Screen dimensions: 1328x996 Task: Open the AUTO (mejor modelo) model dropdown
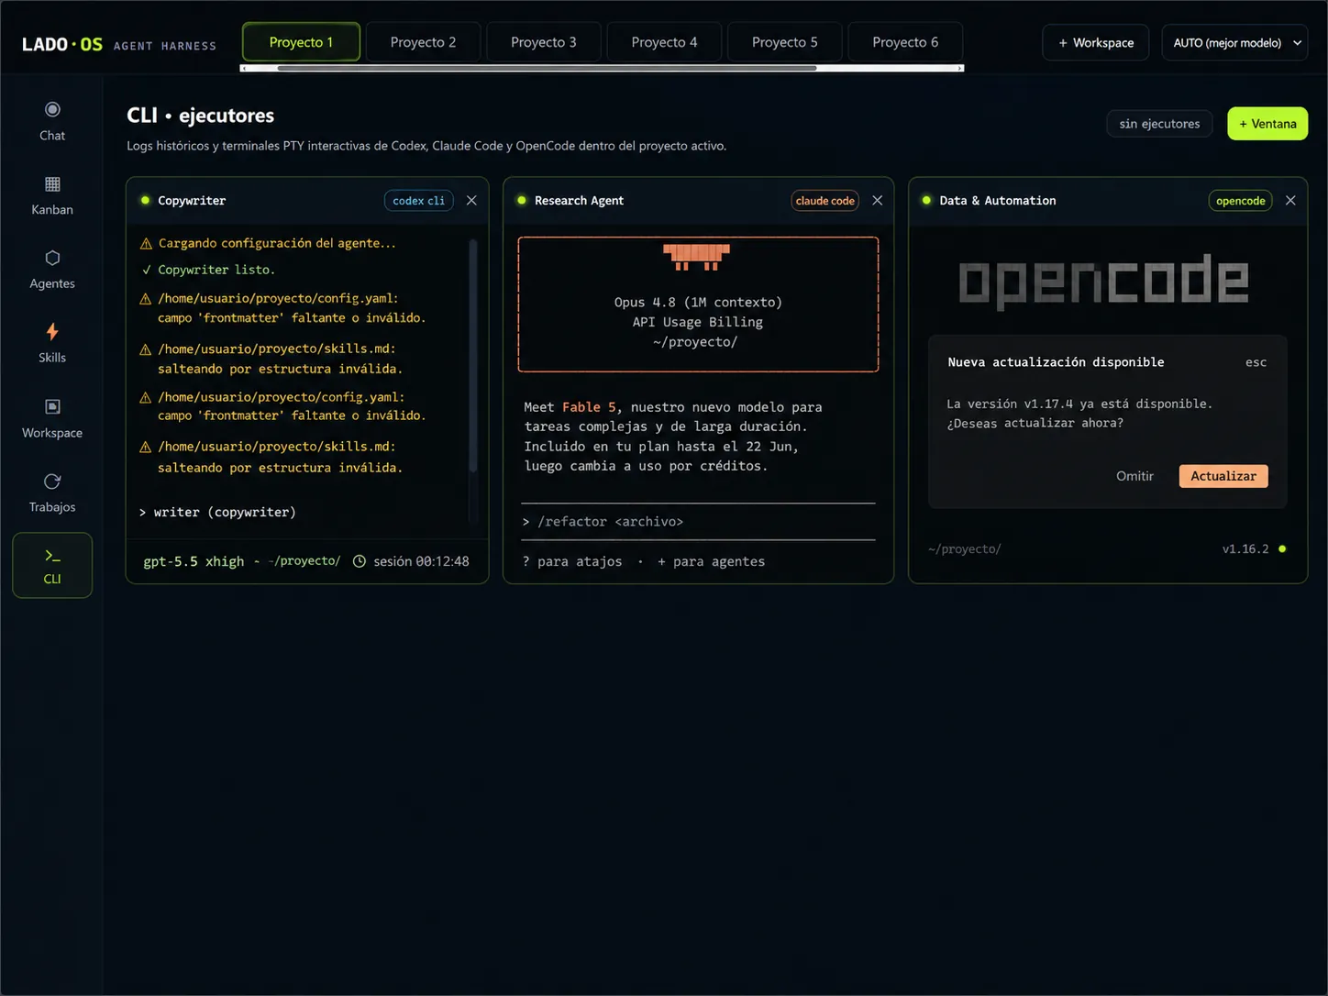(1234, 42)
